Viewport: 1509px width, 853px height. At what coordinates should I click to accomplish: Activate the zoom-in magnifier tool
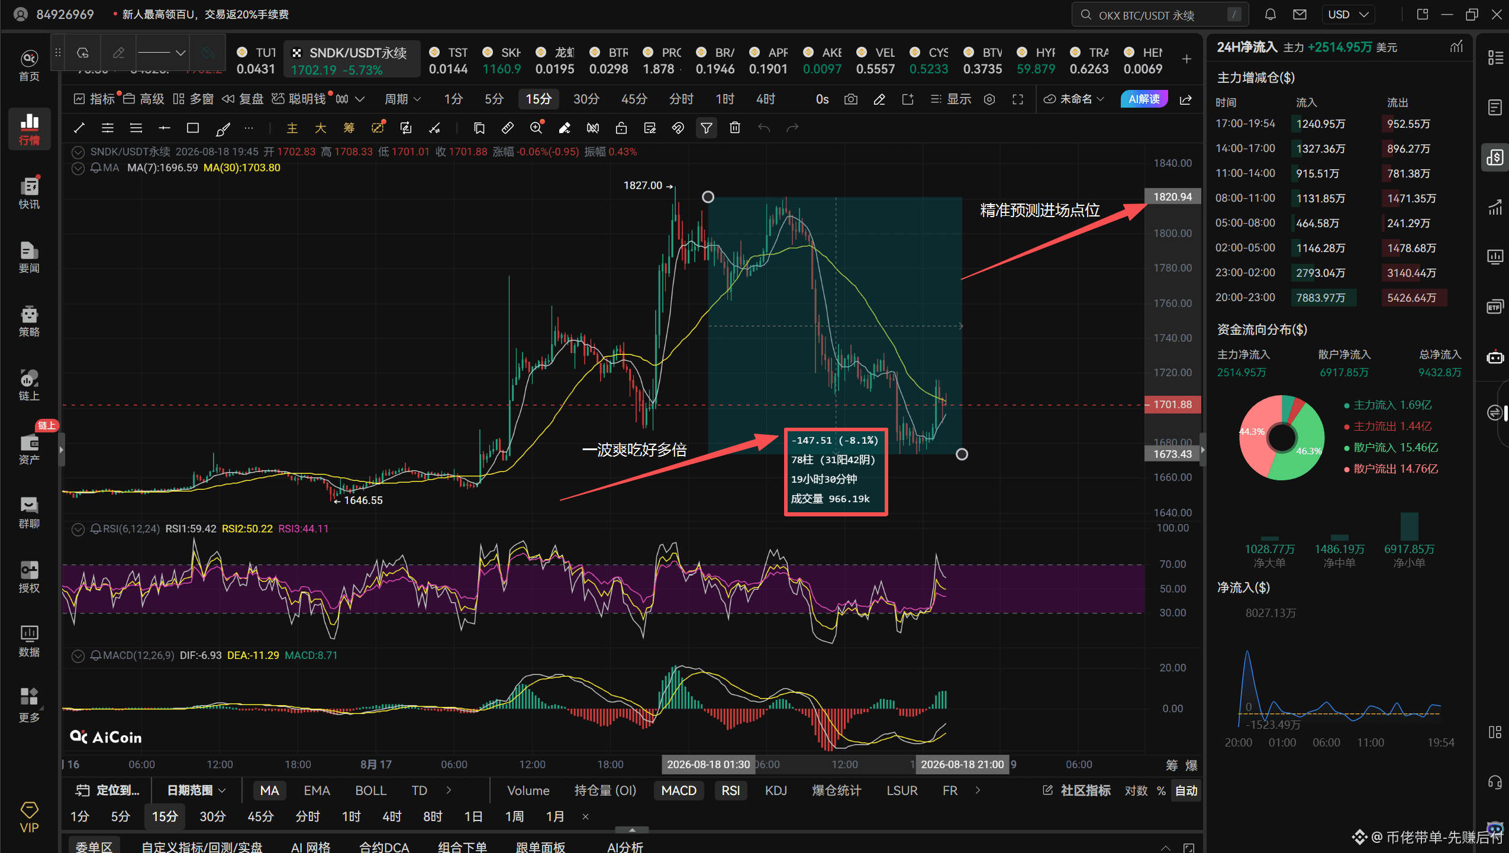[537, 128]
